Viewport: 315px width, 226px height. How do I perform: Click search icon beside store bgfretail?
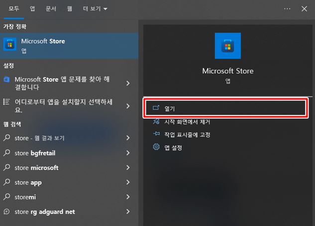click(7, 153)
